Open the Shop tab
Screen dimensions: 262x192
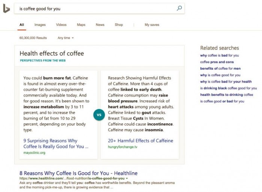coord(119,25)
